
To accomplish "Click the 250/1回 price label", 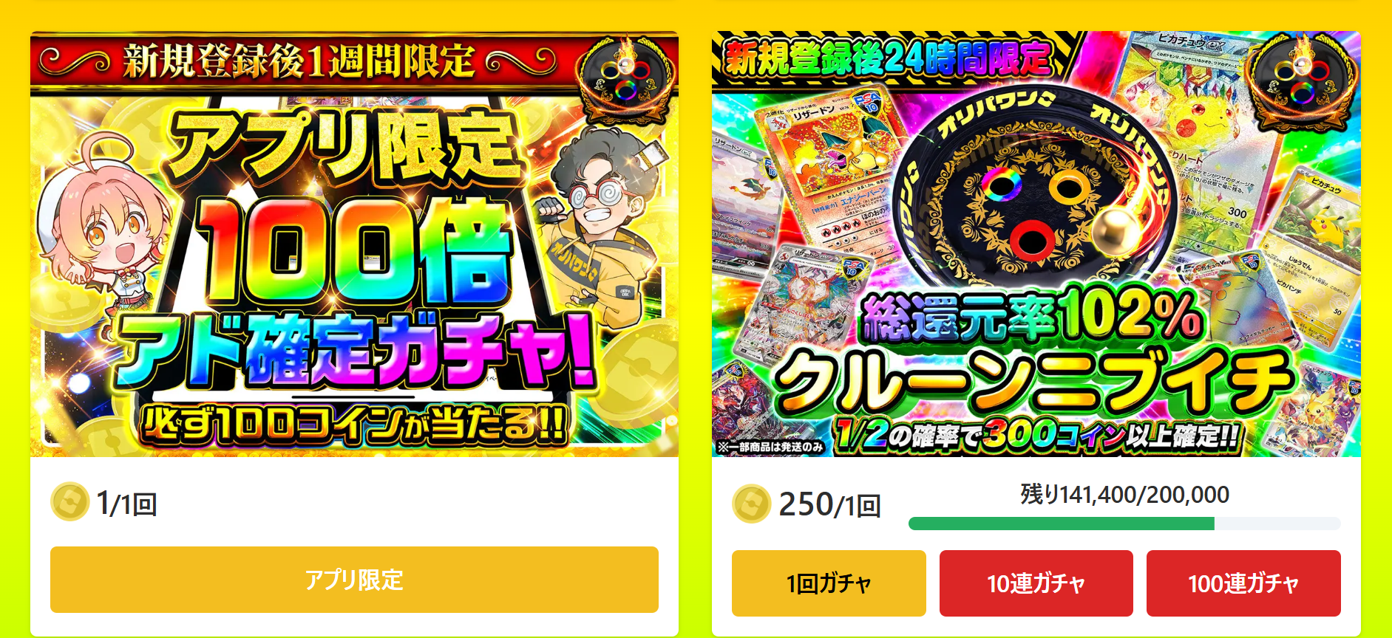I will point(829,505).
